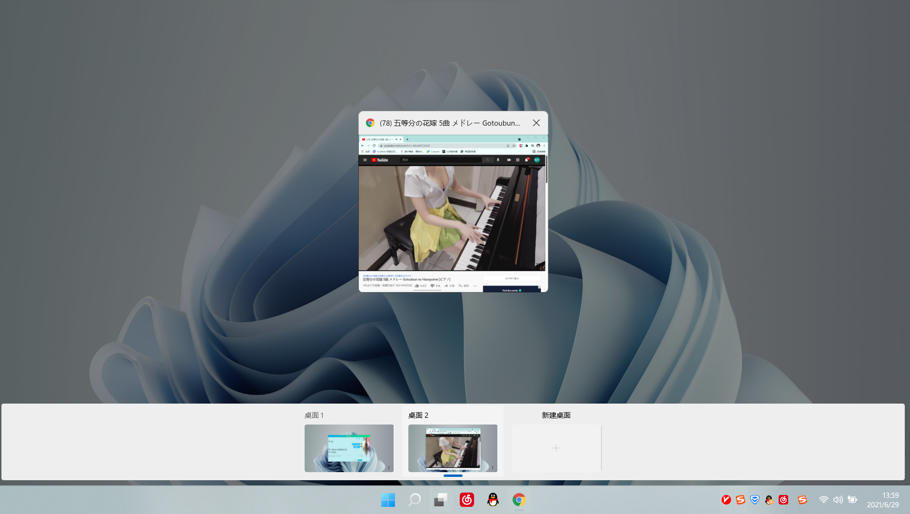Image resolution: width=910 pixels, height=514 pixels.
Task: Open Google Chrome from the taskbar
Action: (x=519, y=500)
